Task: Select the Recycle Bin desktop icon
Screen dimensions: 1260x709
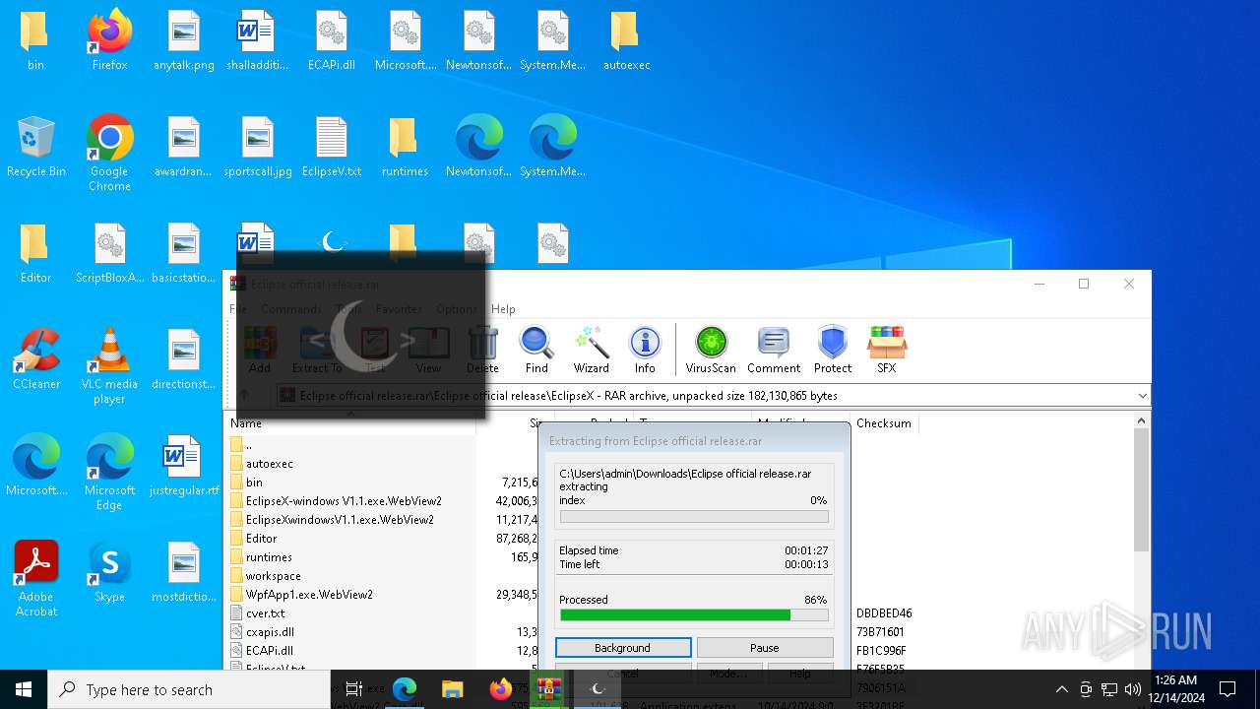Action: [x=35, y=147]
